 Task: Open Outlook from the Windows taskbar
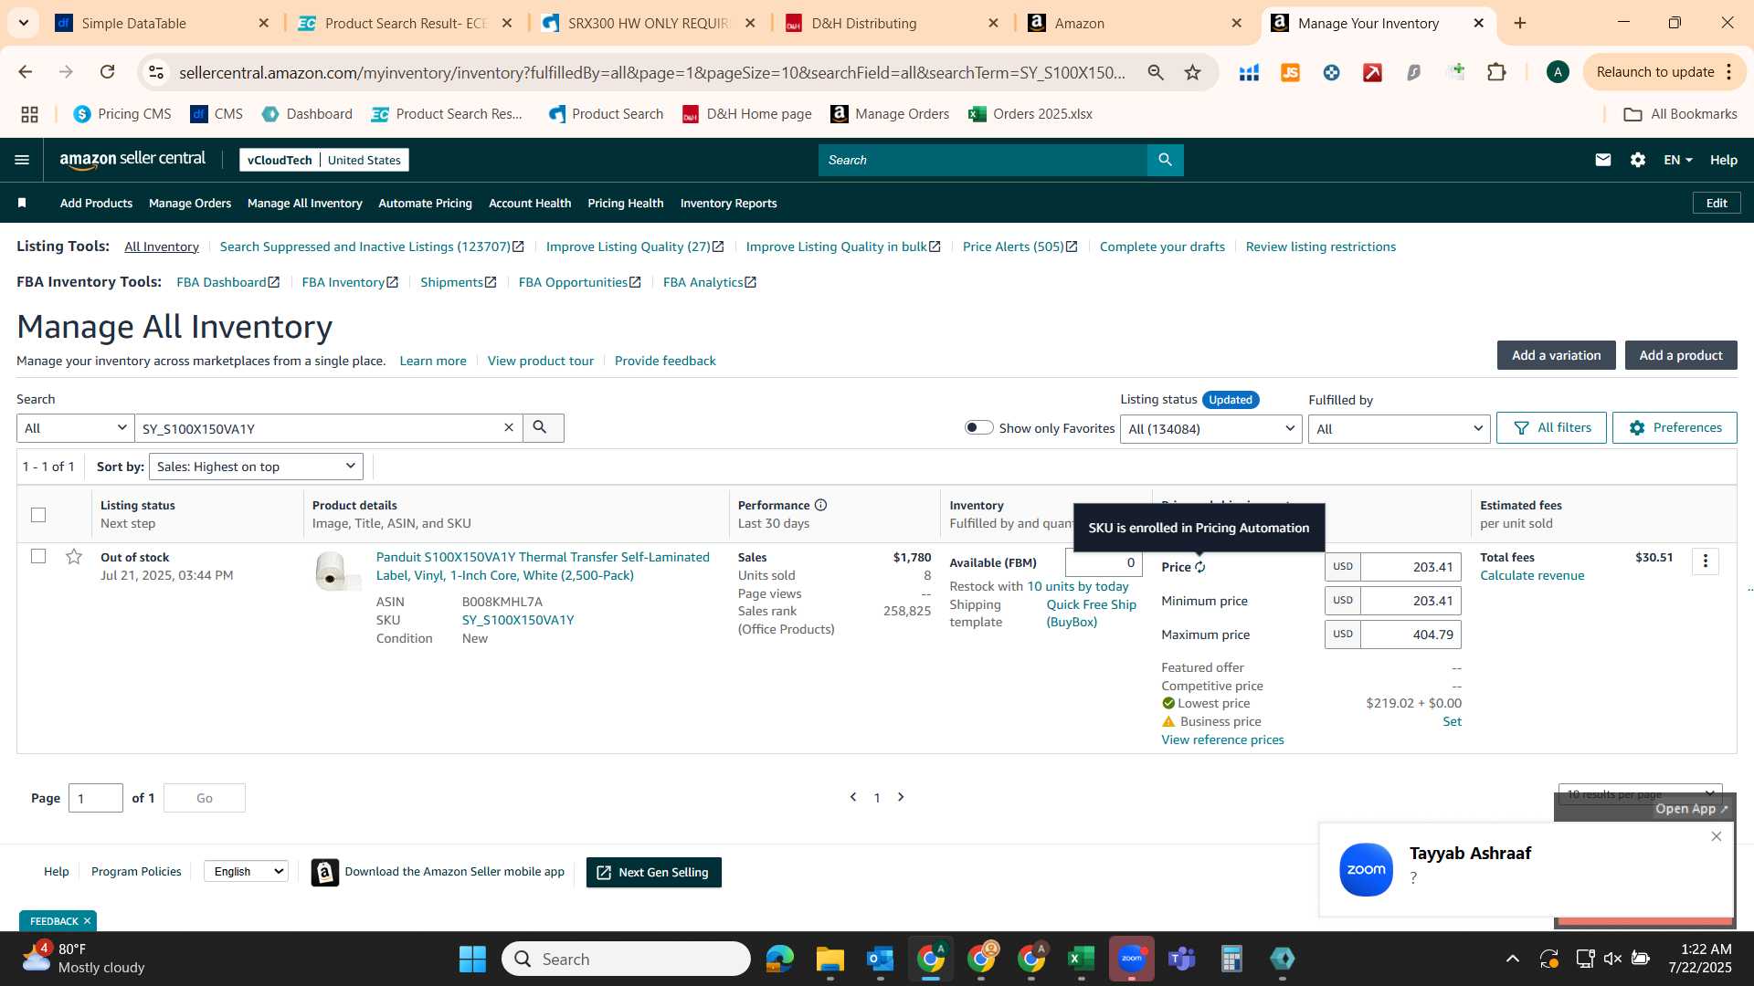pos(880,959)
